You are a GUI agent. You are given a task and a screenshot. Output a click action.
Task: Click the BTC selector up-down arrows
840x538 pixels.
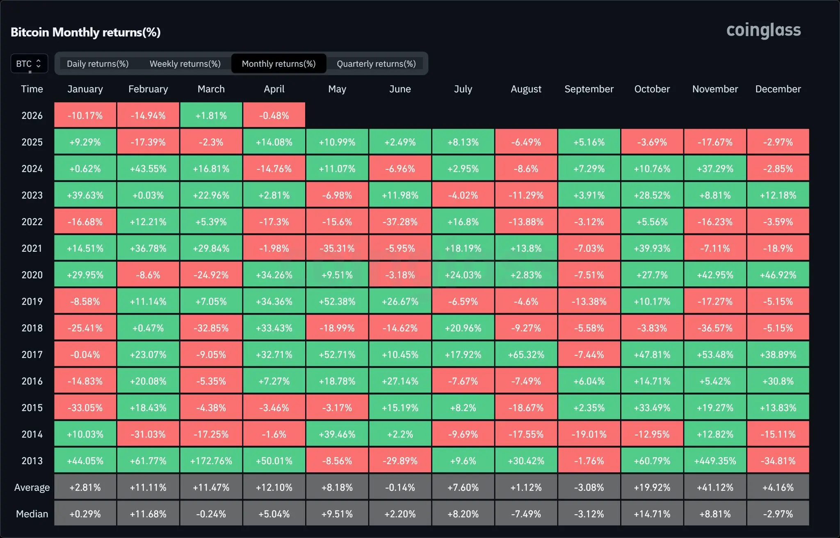click(x=39, y=64)
